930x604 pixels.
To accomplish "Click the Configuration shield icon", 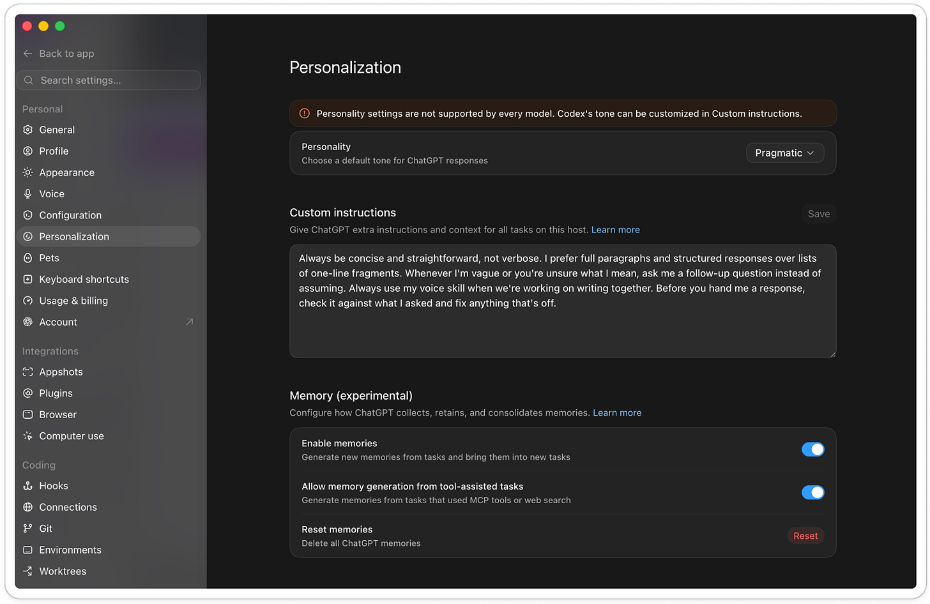I will 27,215.
